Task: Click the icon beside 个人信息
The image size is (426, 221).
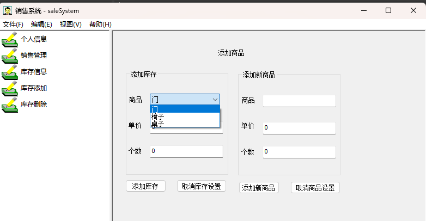Action: tap(10, 40)
